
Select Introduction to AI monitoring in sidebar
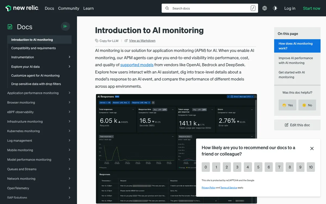pos(40,40)
